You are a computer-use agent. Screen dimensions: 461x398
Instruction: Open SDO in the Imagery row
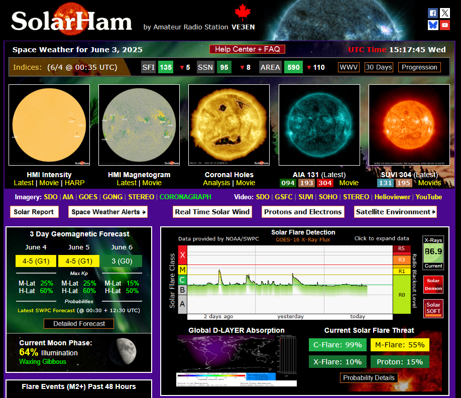coord(51,197)
